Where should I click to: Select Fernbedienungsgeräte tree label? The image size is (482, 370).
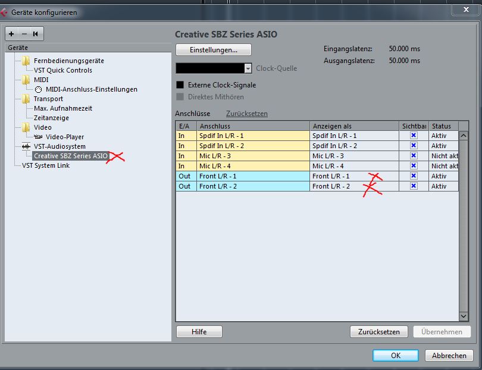(x=69, y=61)
